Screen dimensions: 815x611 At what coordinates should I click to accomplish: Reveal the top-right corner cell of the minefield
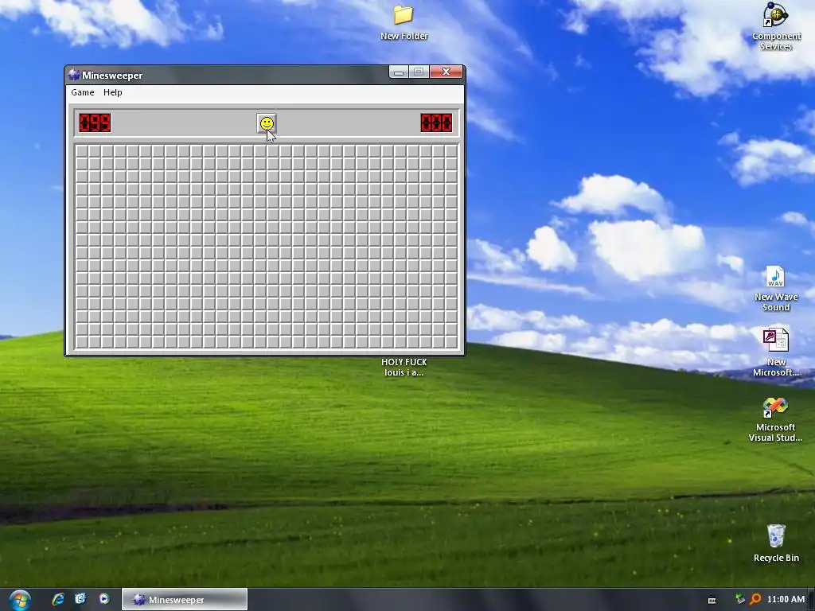[451, 151]
